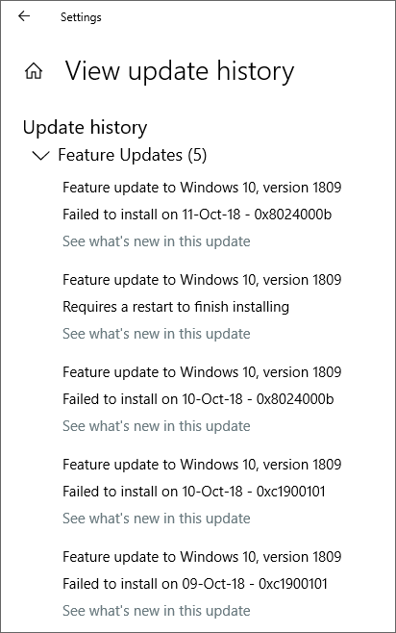
Task: Click the 09-Oct-18 error 0xc1900101 status line
Action: tap(195, 584)
